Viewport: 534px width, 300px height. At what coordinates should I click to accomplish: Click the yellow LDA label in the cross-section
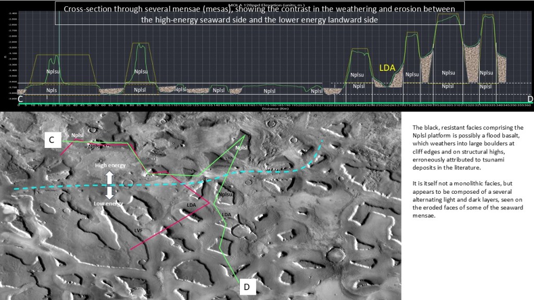point(387,68)
